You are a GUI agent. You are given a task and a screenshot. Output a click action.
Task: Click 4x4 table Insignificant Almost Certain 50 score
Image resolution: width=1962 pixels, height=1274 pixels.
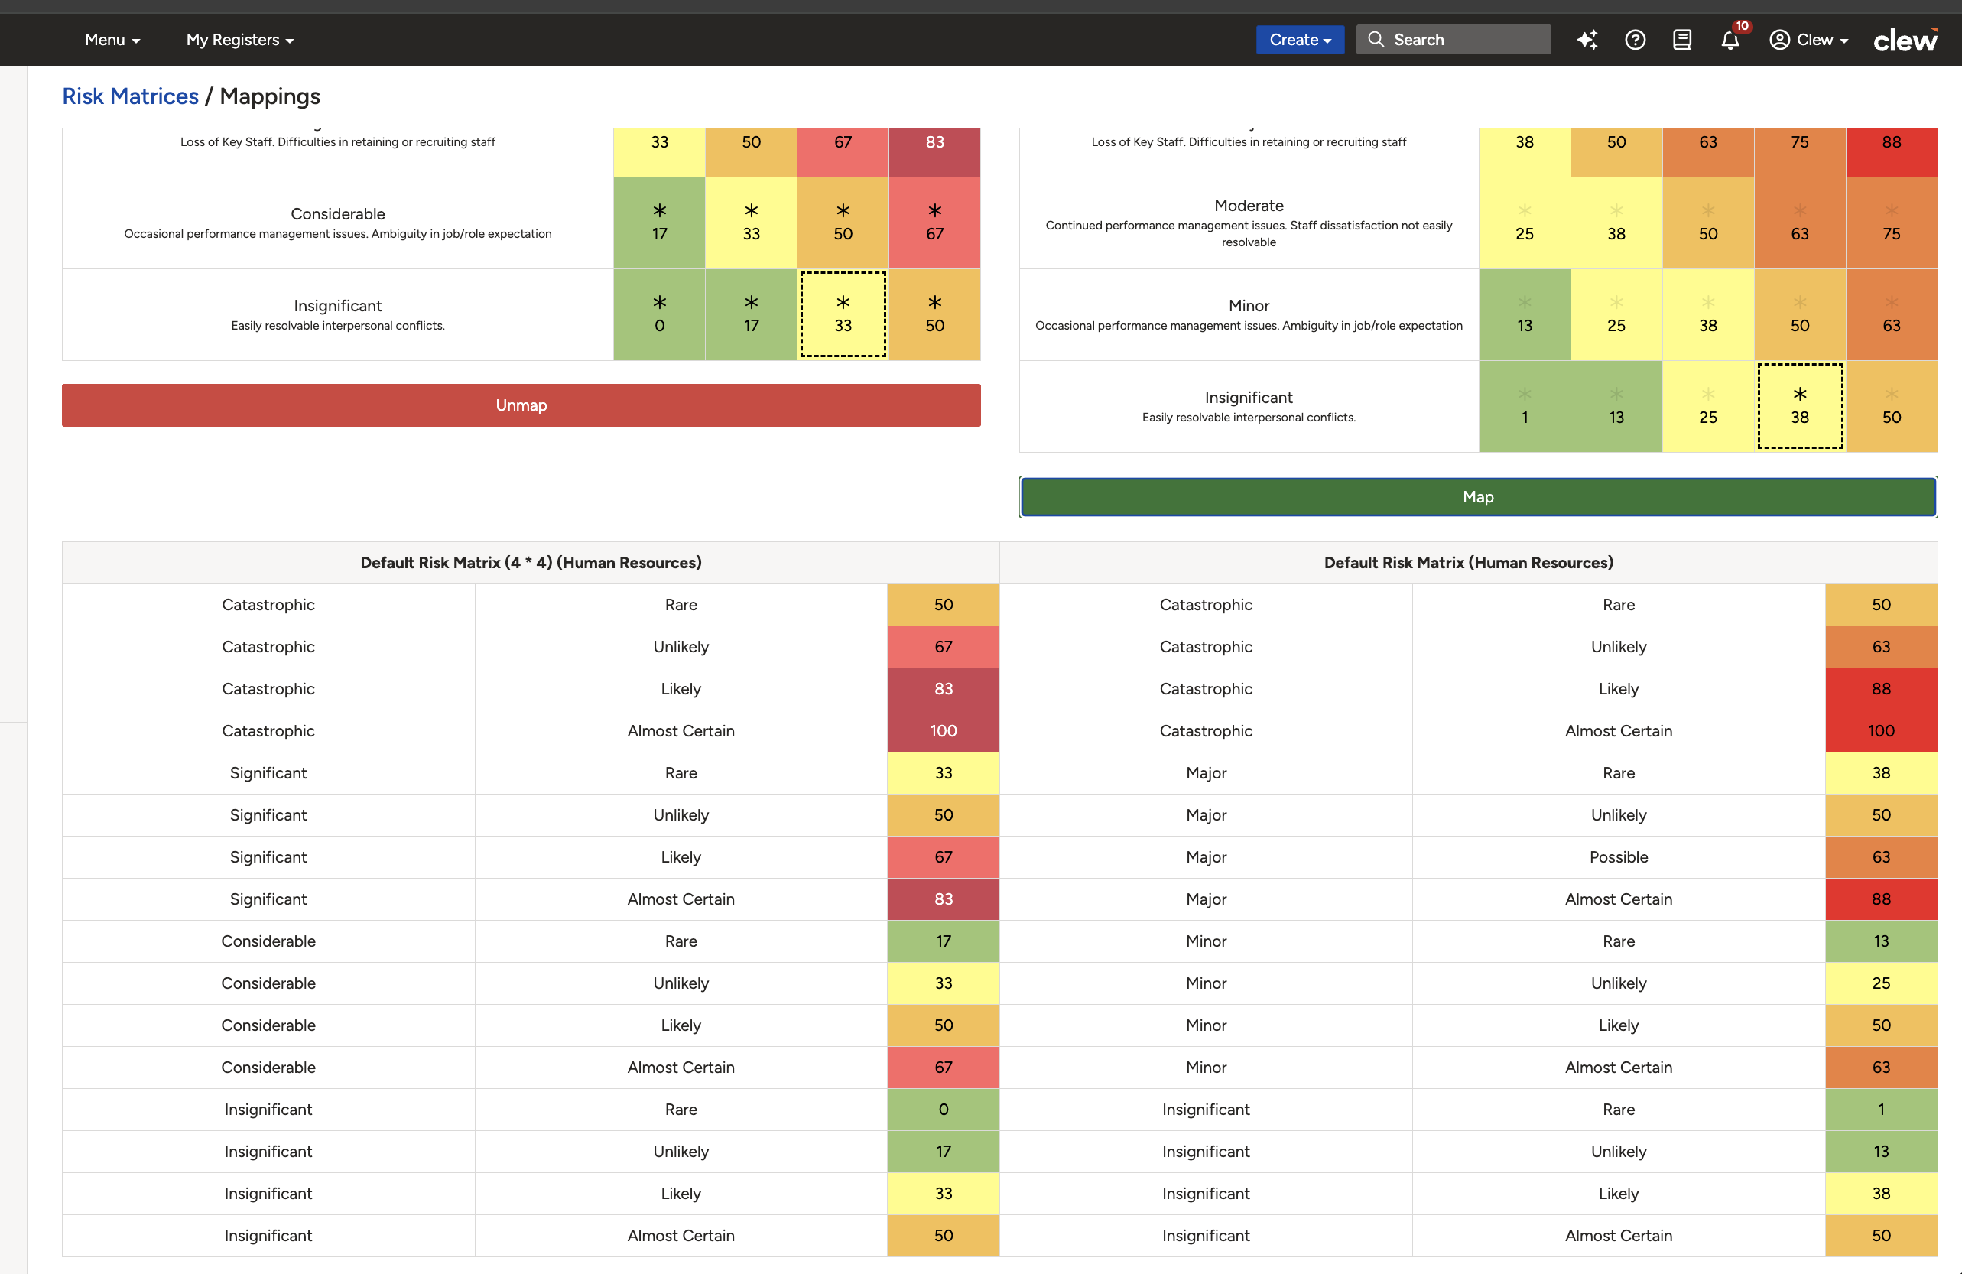pos(943,1235)
